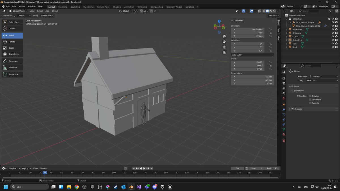Pick the Scale tool

click(x=12, y=48)
